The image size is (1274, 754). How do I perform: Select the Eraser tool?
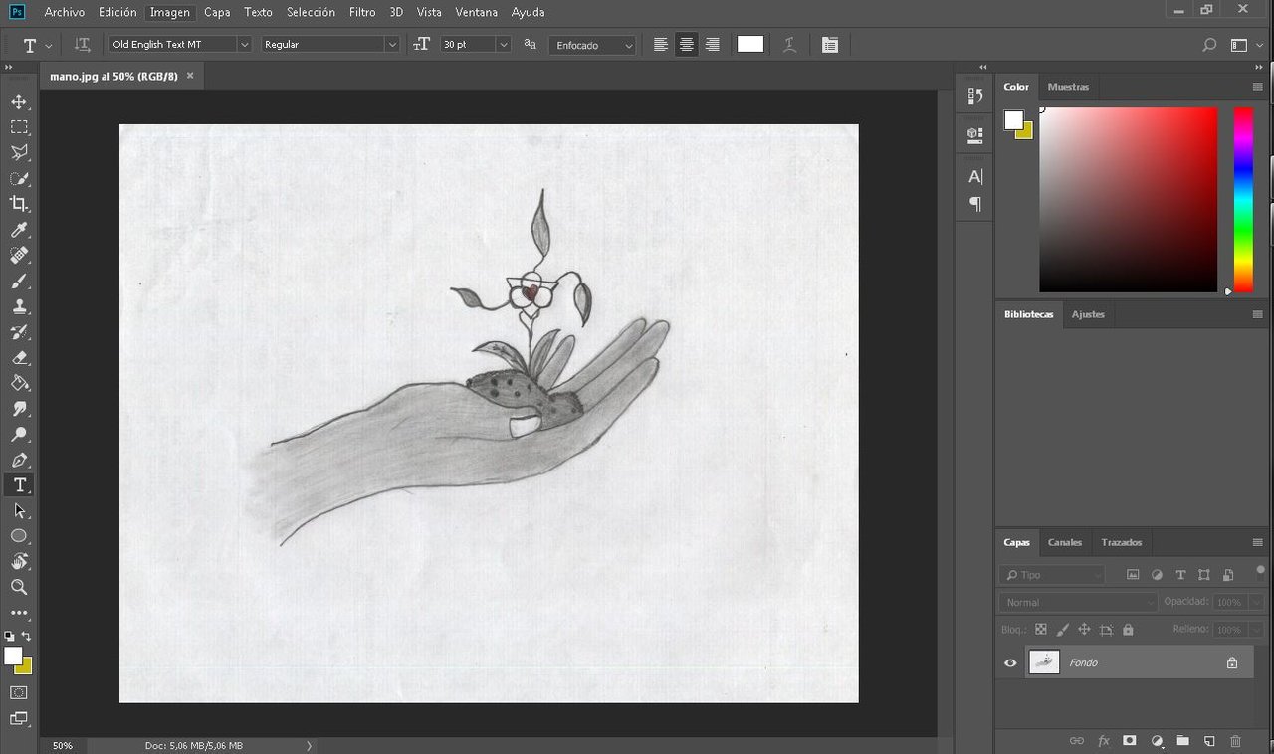(19, 357)
